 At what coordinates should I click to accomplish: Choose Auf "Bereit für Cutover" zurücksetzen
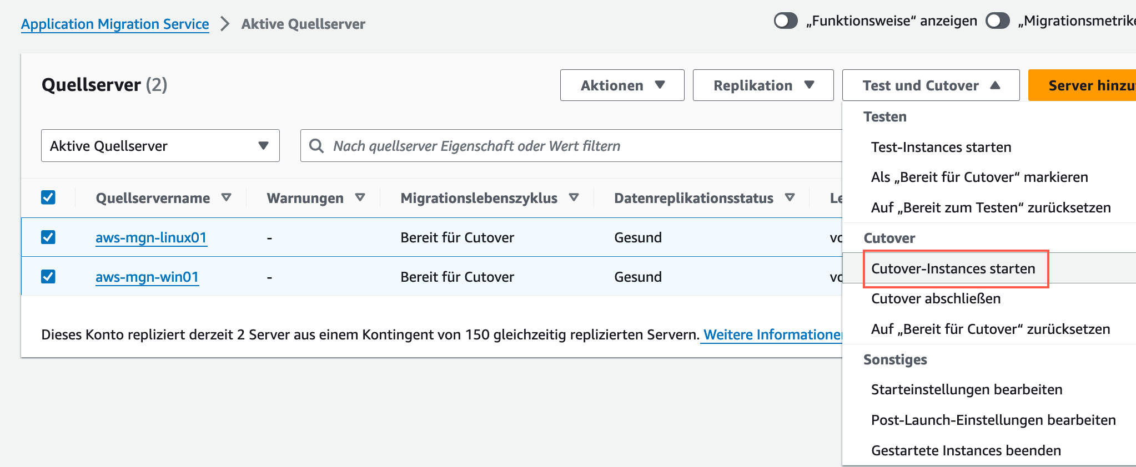pos(991,329)
